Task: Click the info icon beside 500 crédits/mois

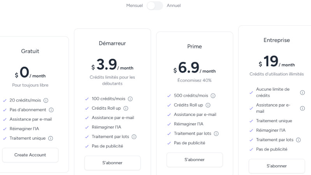Action: click(213, 96)
